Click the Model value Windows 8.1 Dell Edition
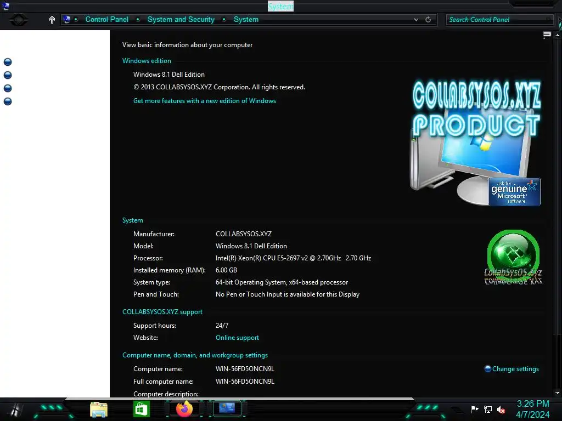This screenshot has height=421, width=562. click(251, 246)
